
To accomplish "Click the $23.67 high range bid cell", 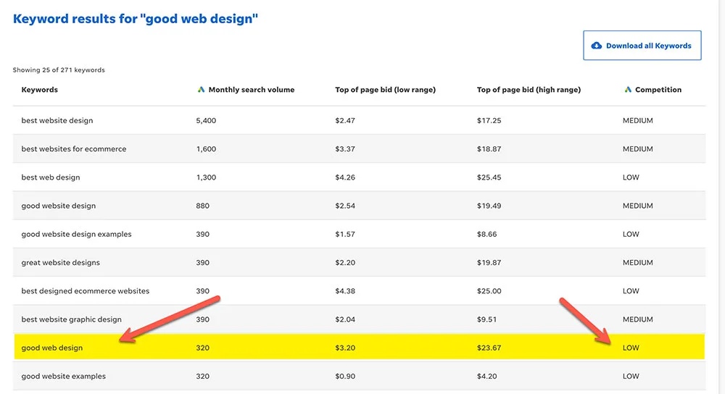I will (x=489, y=348).
